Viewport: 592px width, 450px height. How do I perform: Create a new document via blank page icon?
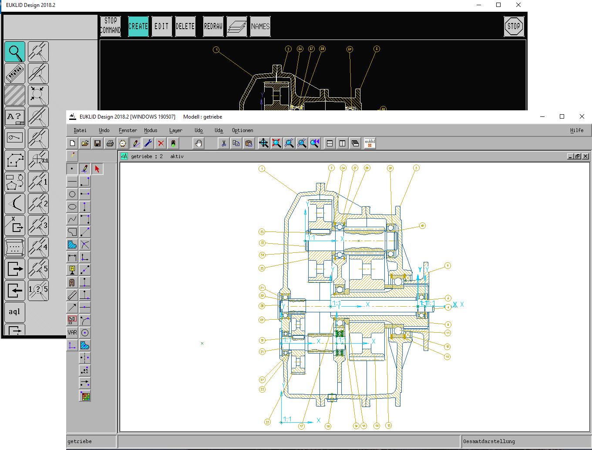[x=73, y=143]
